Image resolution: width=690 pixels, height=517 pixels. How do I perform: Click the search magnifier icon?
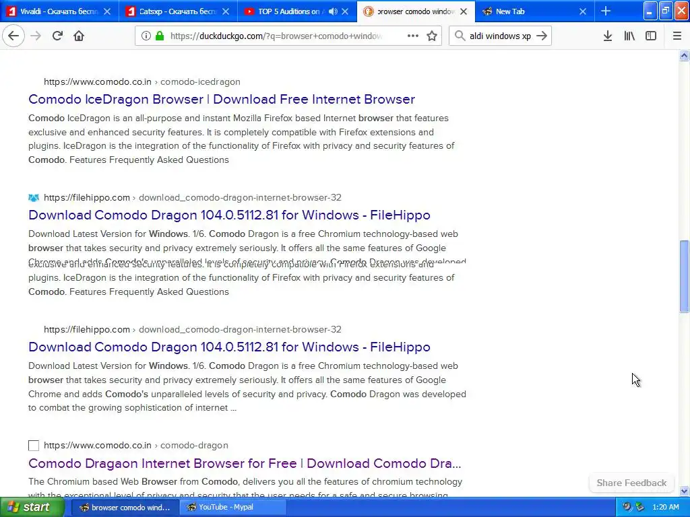[460, 36]
